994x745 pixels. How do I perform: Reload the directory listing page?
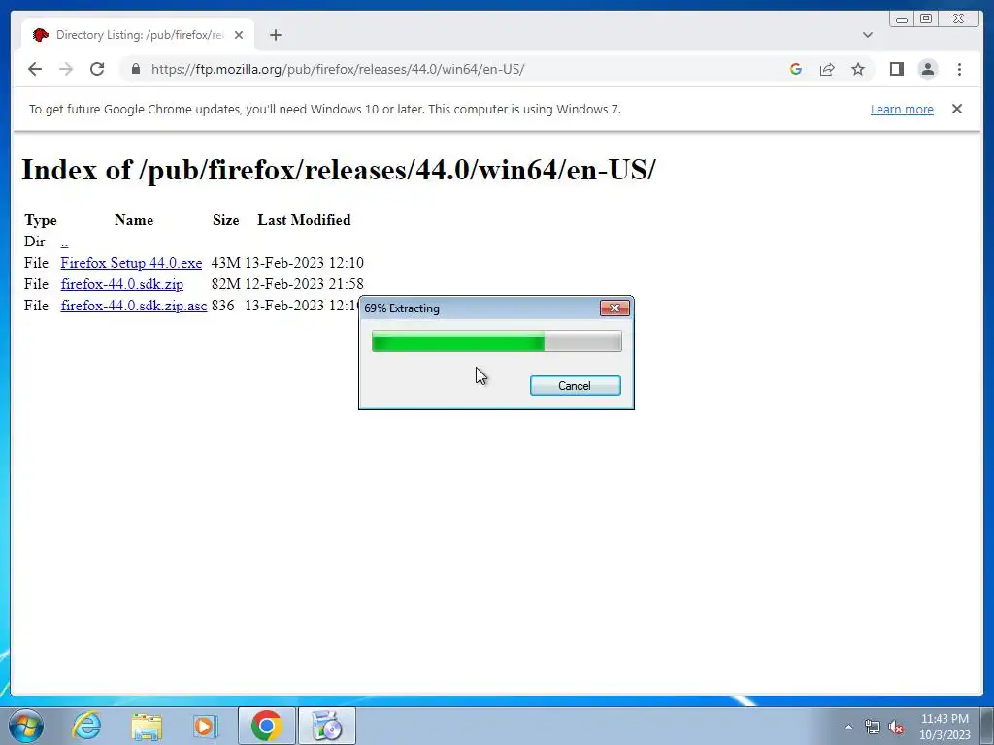97,69
